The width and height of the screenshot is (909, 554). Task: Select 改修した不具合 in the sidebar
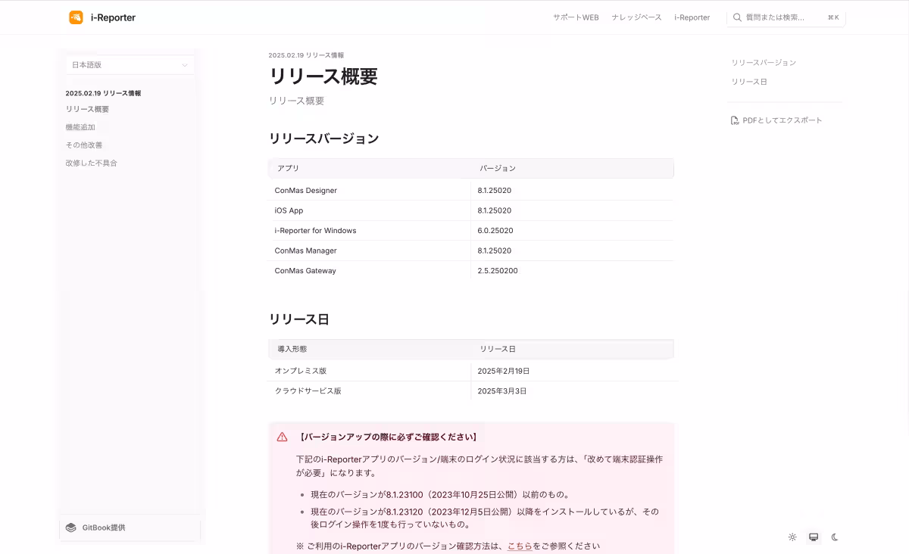pos(92,163)
